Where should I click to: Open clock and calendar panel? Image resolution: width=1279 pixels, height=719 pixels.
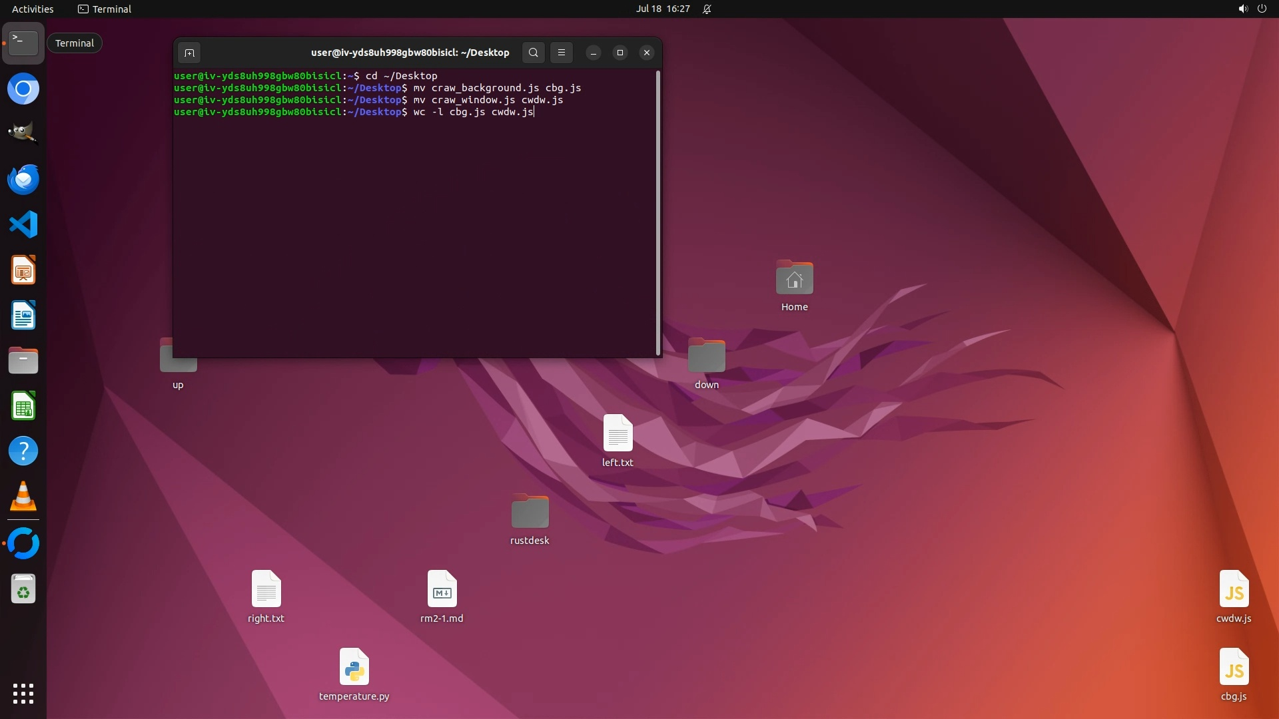pos(662,9)
